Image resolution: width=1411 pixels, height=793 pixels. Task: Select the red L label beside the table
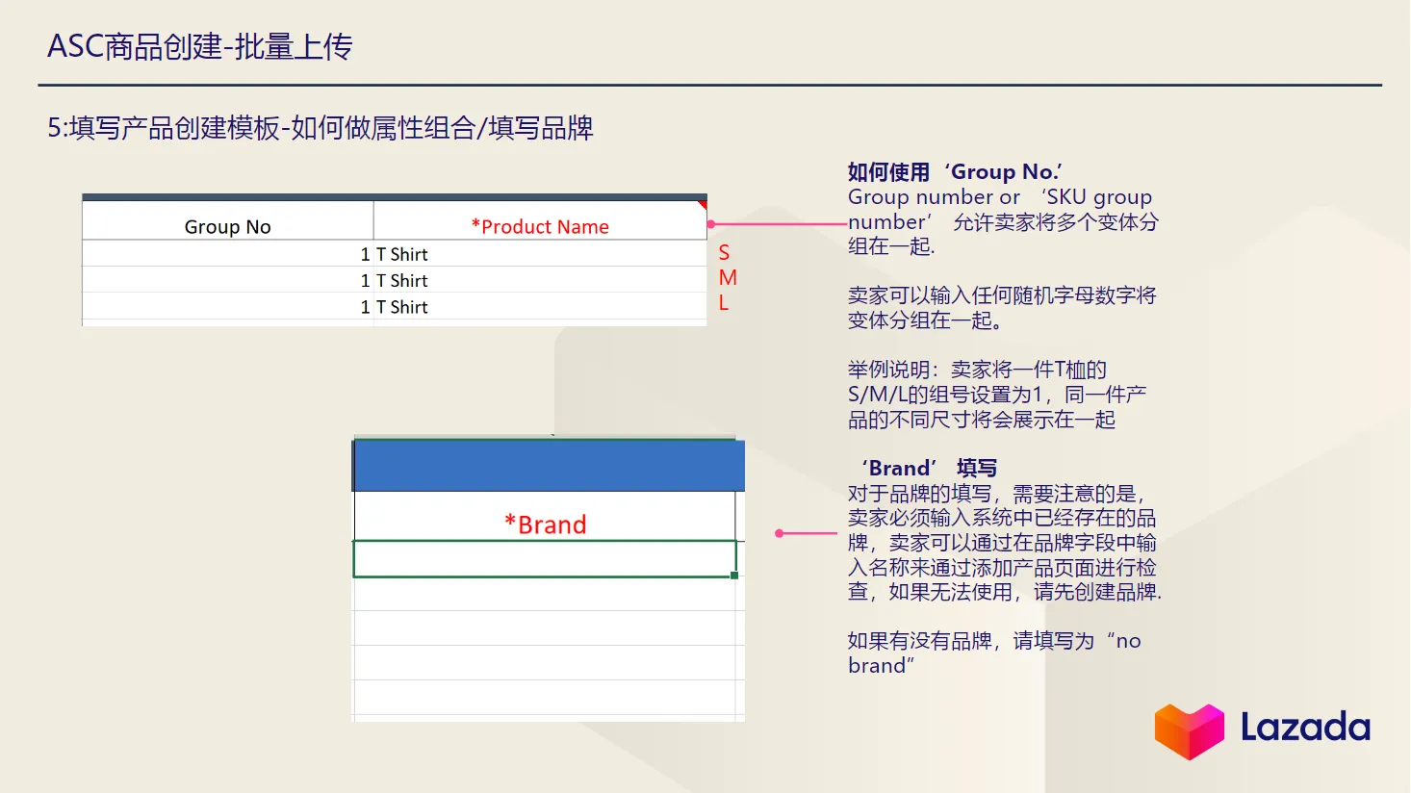pyautogui.click(x=723, y=303)
